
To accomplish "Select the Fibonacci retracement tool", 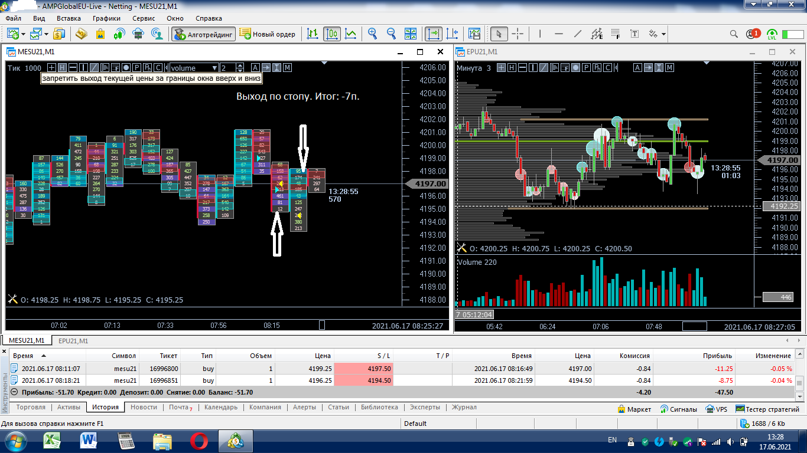I will pos(616,34).
